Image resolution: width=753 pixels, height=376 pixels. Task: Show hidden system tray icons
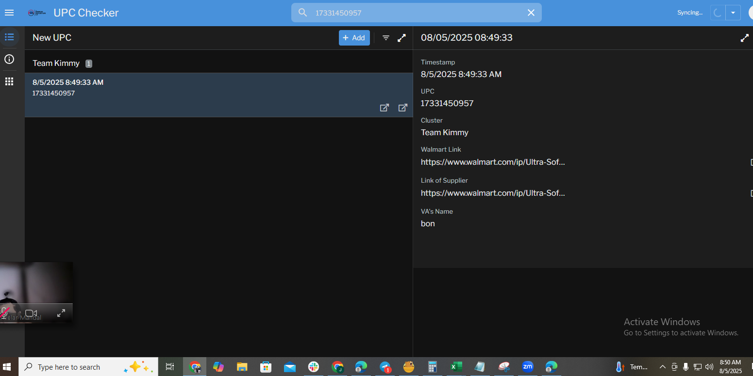tap(662, 367)
